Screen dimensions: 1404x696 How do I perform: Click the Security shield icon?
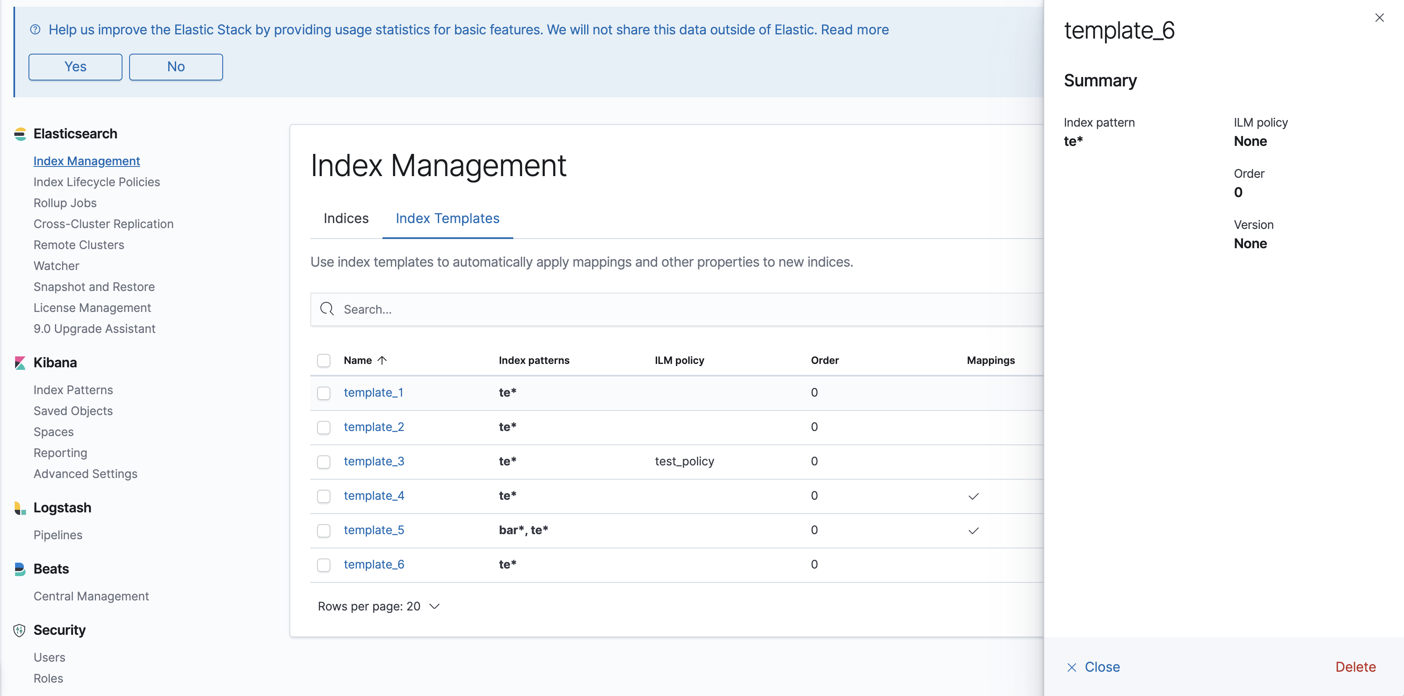(x=20, y=631)
